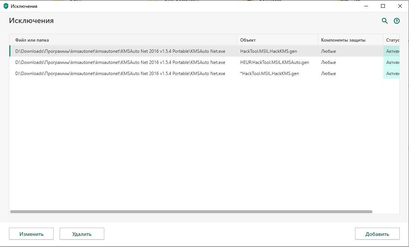Image resolution: width=409 pixels, height=247 pixels.
Task: Select the HEUR:HackTool.MSIL.KMSAuto.gen object cell
Action: tap(275, 62)
